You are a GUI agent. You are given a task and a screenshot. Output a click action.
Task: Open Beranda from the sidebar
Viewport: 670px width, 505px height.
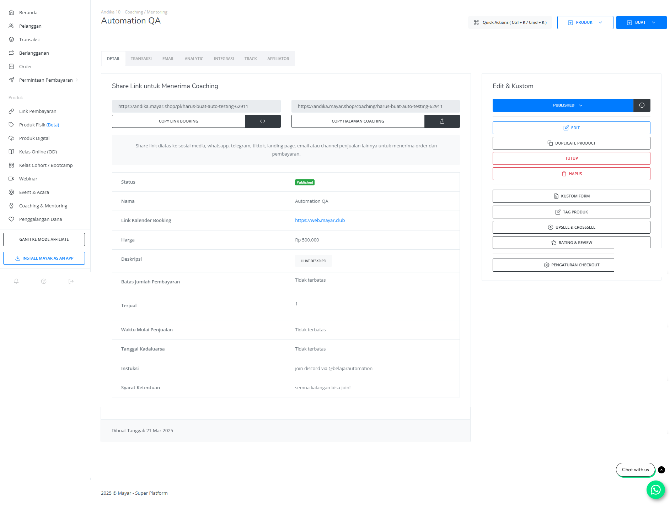28,12
